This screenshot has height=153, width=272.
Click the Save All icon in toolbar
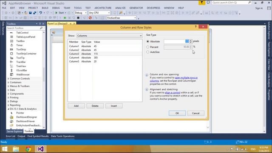[x=35, y=13]
